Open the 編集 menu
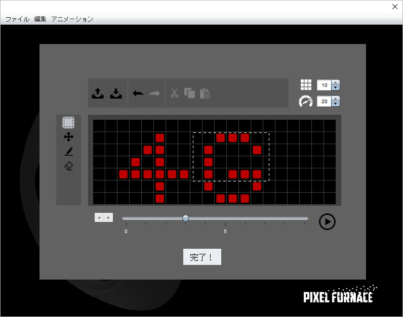403x317 pixels. pos(40,19)
